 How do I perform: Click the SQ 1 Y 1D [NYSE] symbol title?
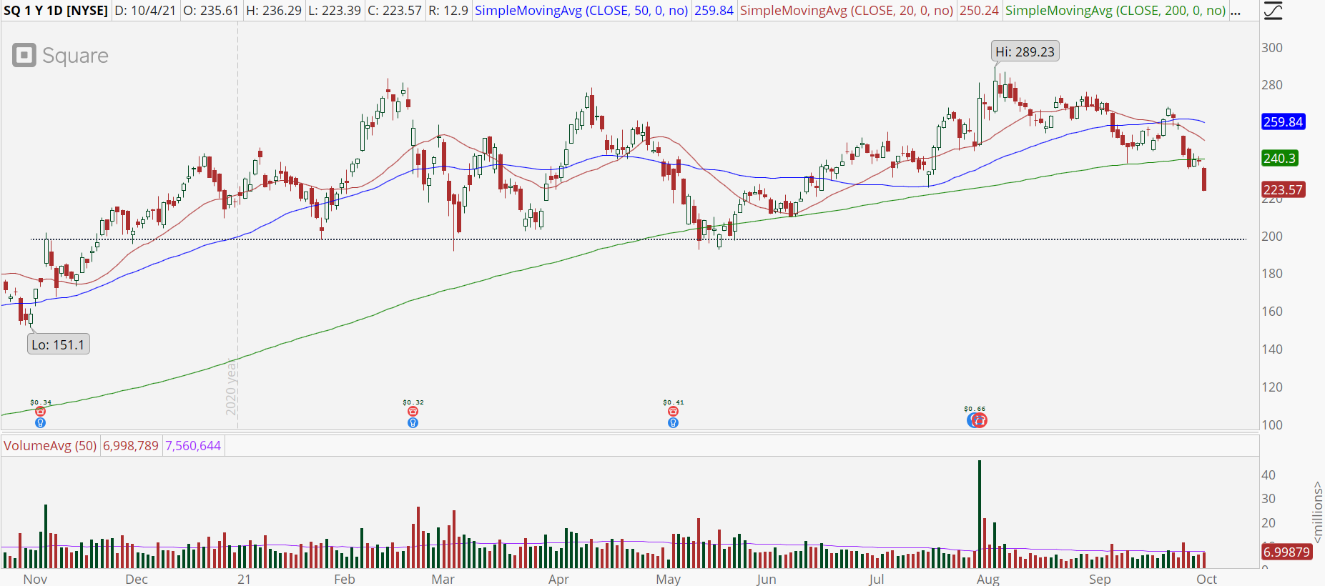click(x=56, y=11)
